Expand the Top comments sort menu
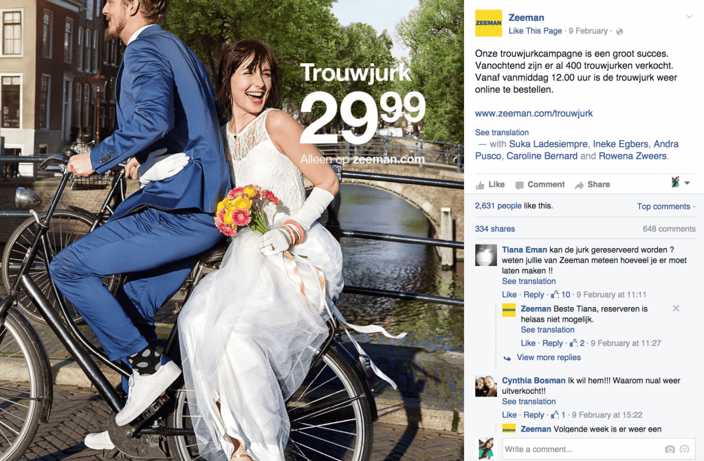The width and height of the screenshot is (704, 461). click(665, 207)
